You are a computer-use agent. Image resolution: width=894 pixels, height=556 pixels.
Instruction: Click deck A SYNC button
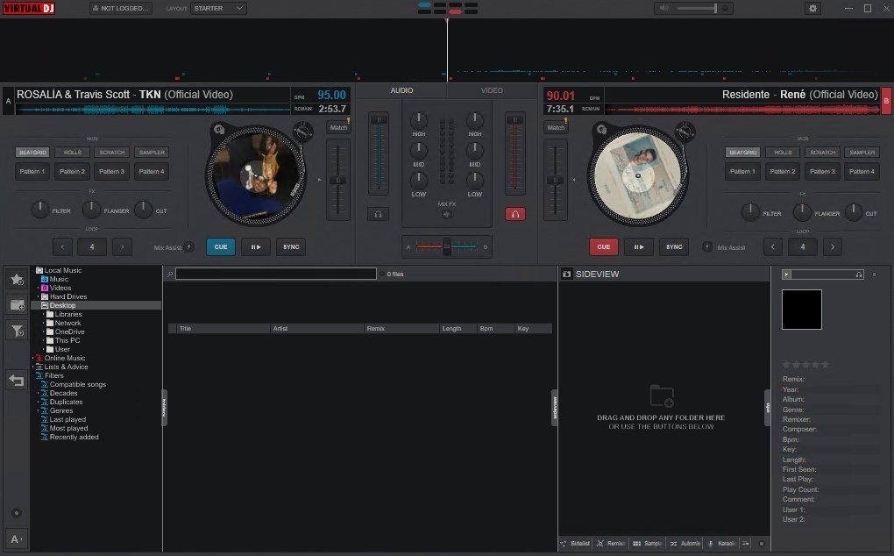(291, 247)
